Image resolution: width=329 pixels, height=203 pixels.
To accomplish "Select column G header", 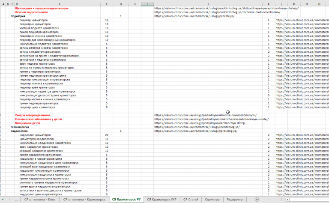I will (x=121, y=4).
